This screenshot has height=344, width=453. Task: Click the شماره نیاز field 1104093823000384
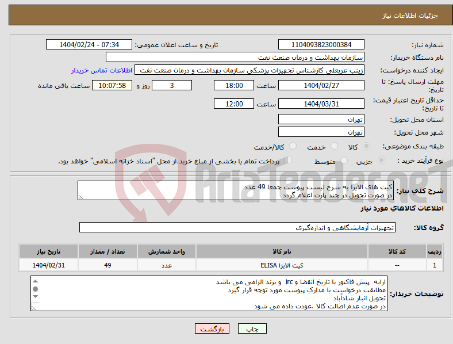coord(321,44)
